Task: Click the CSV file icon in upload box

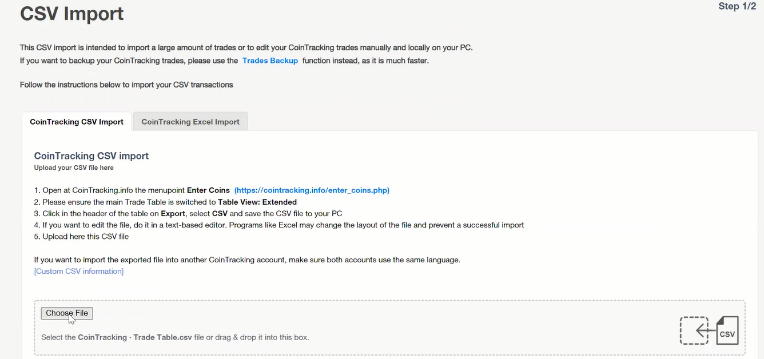Action: tap(727, 331)
